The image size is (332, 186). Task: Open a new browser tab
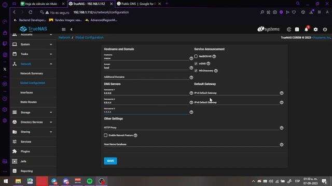pos(167,4)
